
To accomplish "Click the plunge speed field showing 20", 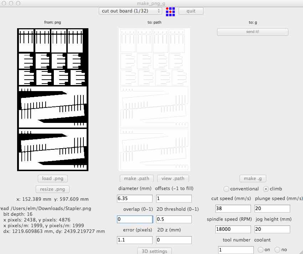I will coord(272,209).
